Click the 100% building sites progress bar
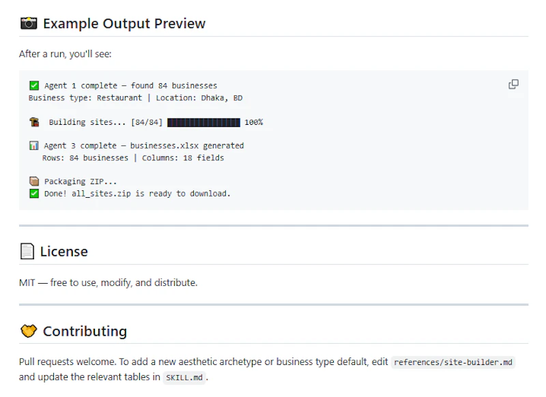This screenshot has height=397, width=546. [x=203, y=123]
